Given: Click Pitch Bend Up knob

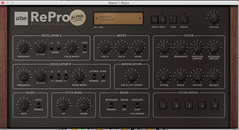Looking at the screenshot, I should [x=63, y=104].
